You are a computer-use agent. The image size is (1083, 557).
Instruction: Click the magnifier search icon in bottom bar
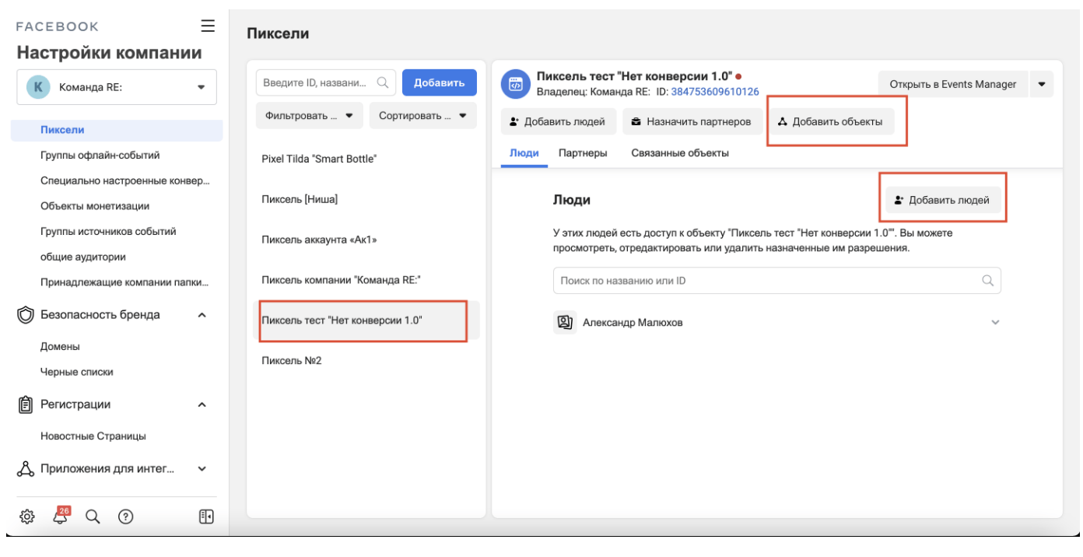(93, 517)
